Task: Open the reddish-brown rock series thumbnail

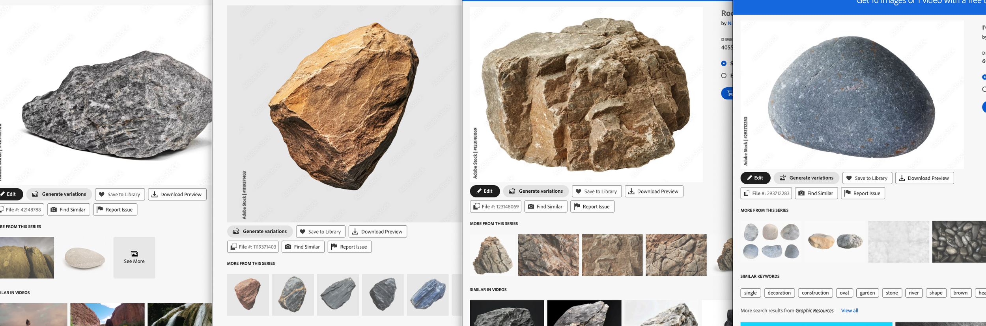Action: [x=248, y=295]
